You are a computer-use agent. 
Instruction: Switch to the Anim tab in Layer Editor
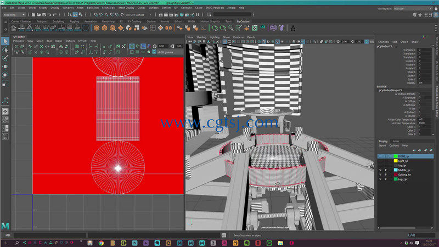(396, 141)
